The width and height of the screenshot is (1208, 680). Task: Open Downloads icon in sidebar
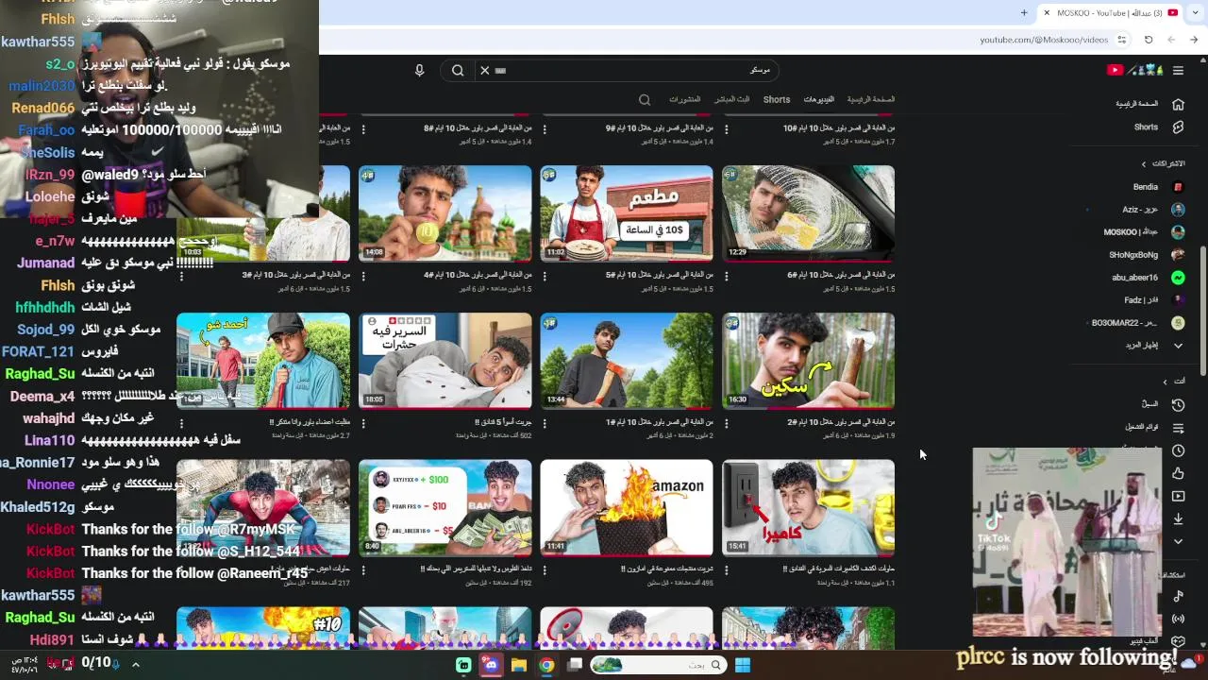tap(1178, 518)
